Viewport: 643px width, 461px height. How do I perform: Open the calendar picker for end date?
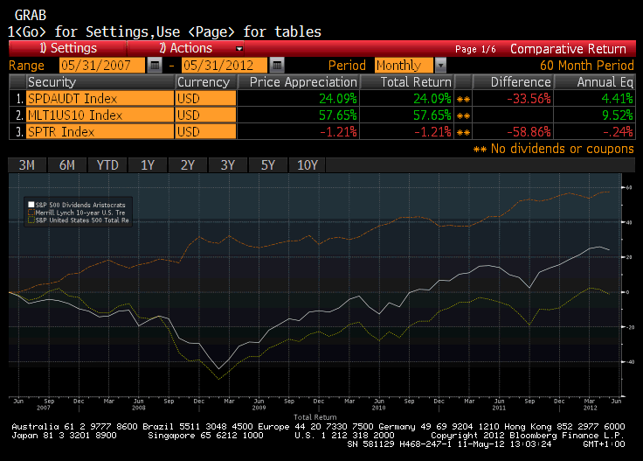pyautogui.click(x=276, y=65)
